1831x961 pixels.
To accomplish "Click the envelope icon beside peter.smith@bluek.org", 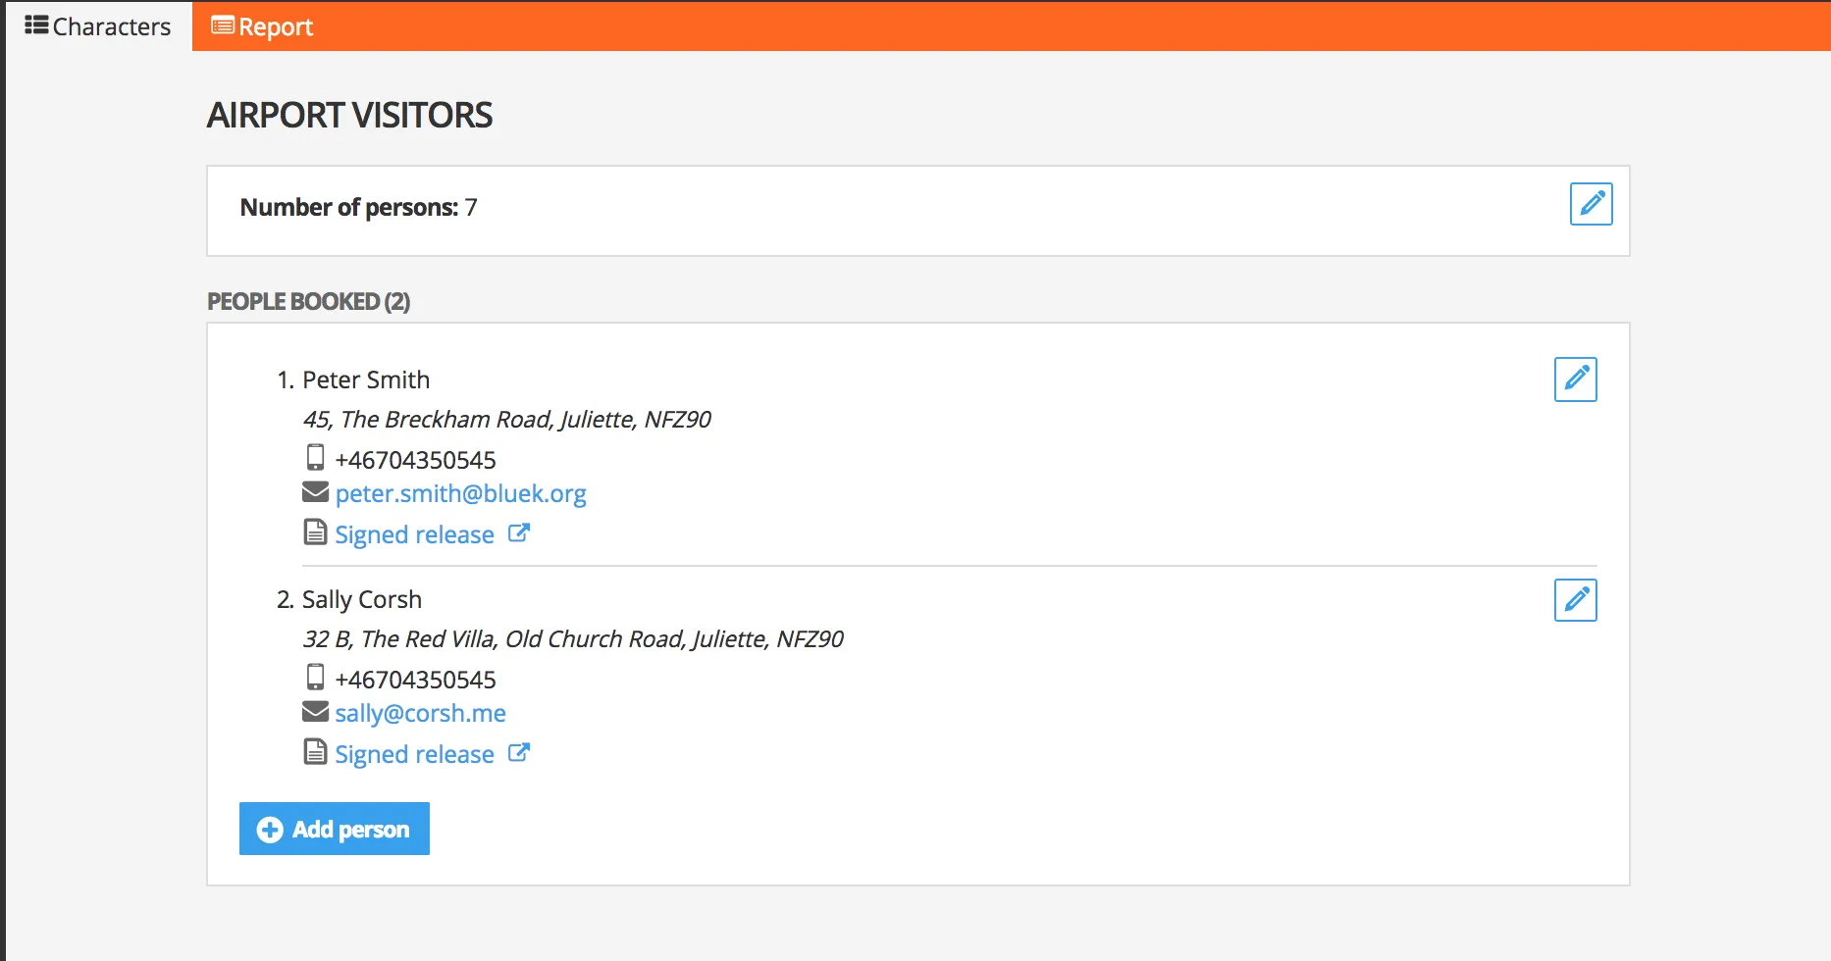I will click(x=315, y=491).
